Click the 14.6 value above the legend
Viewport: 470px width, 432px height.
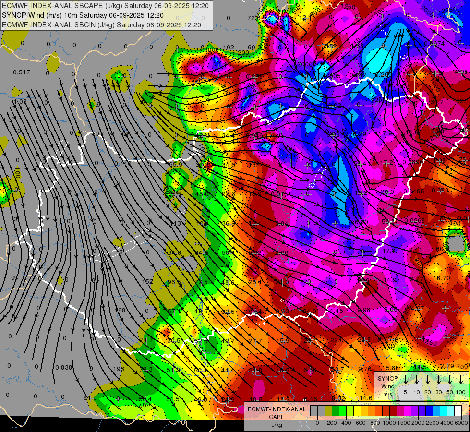(366, 398)
